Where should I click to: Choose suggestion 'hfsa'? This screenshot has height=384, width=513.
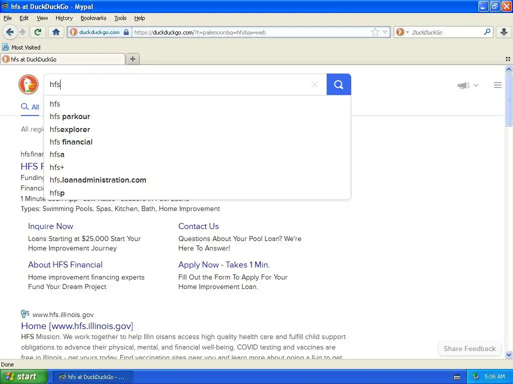[x=197, y=154]
